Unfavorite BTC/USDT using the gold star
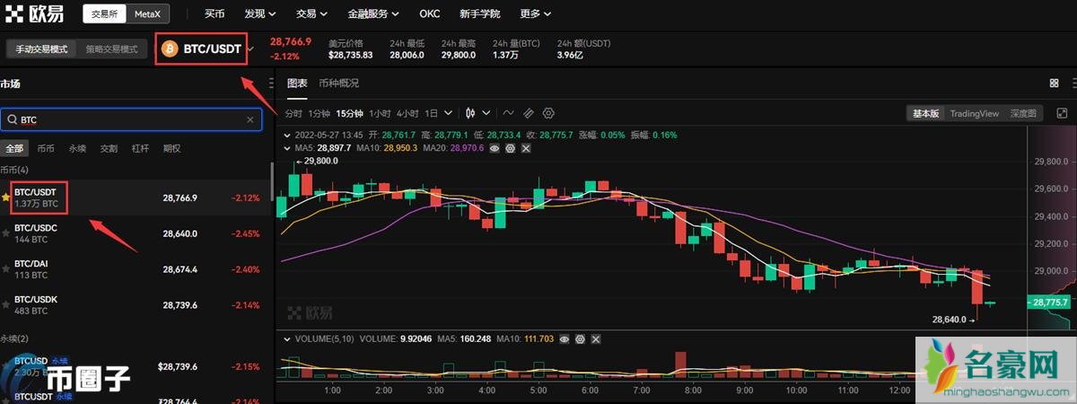The image size is (1077, 404). 5,197
